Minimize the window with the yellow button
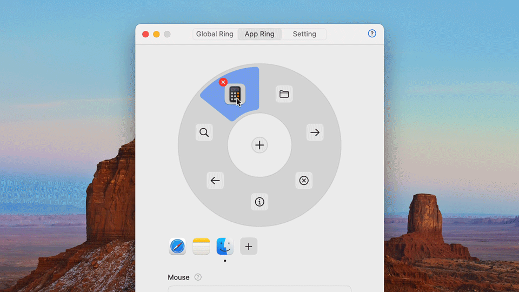The width and height of the screenshot is (519, 292). 156,34
